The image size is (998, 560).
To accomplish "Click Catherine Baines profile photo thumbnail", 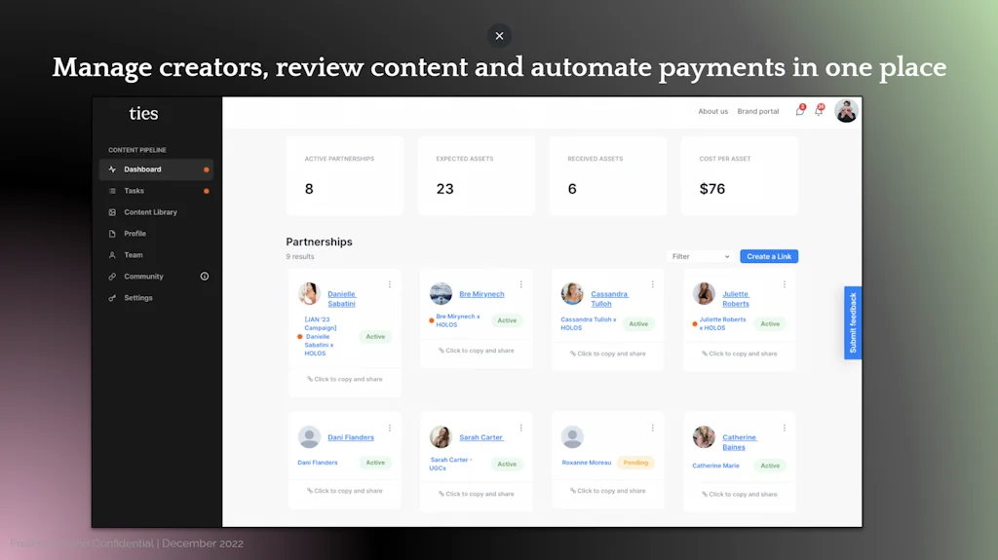I will pos(704,437).
